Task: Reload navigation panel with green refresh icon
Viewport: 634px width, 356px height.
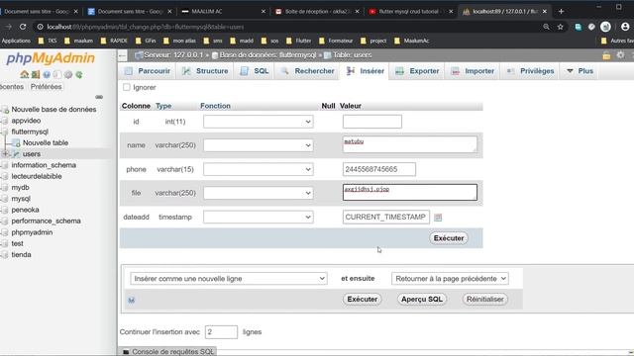Action: [79, 75]
